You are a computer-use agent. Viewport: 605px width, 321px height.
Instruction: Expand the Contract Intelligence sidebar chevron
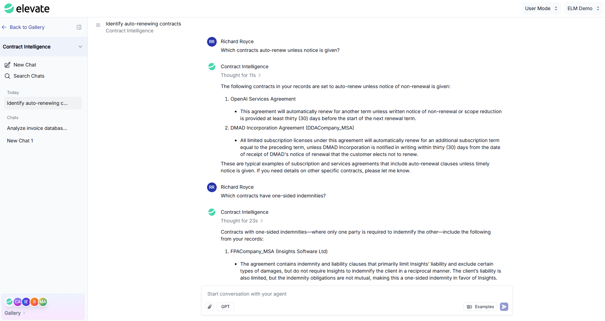pos(80,47)
